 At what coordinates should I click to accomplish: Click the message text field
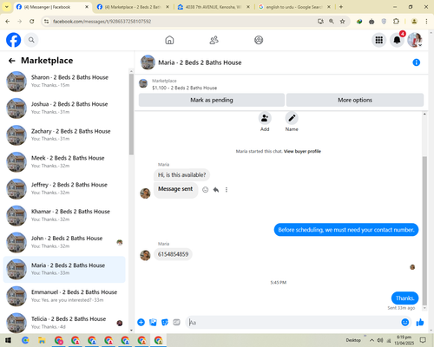(293, 322)
